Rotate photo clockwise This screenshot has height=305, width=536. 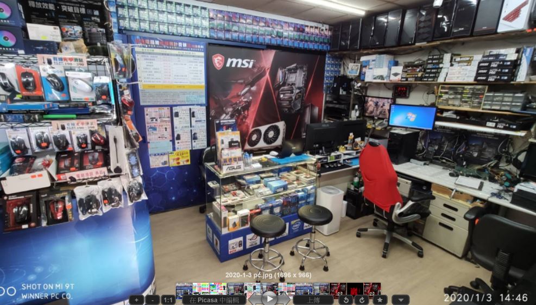coord(362,300)
